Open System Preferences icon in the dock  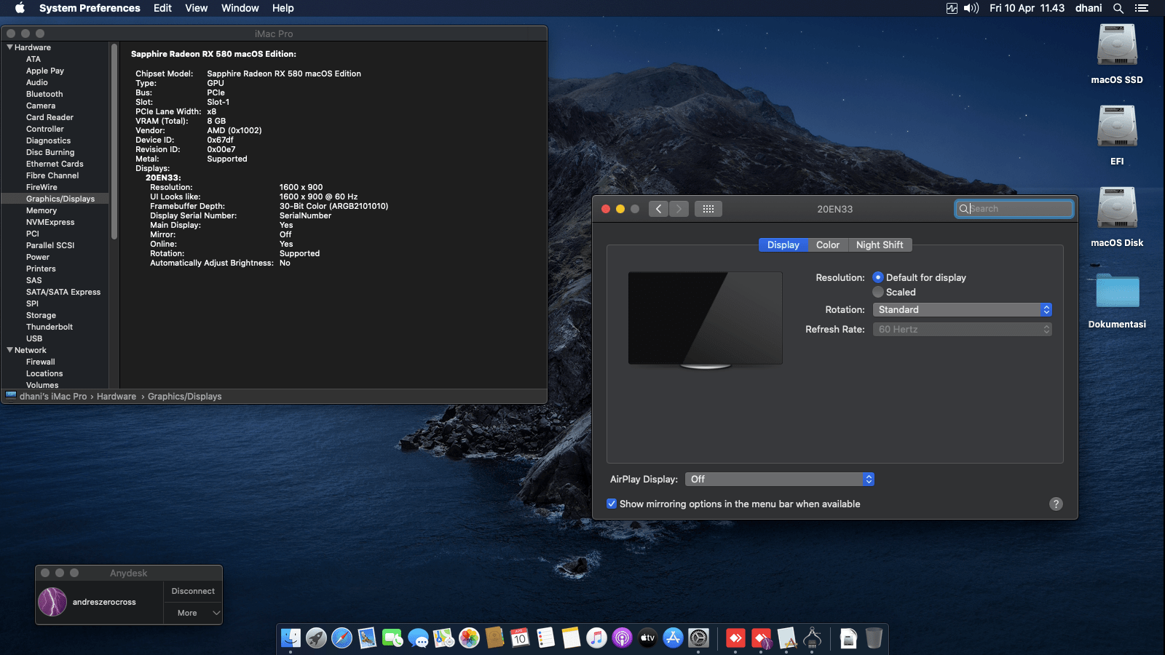click(x=698, y=638)
